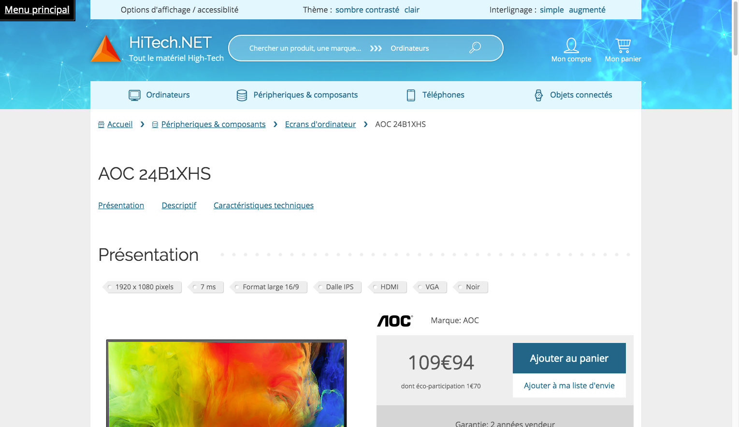
Task: Go to Ecrans d'ordinateur breadcrumb link
Action: point(320,124)
